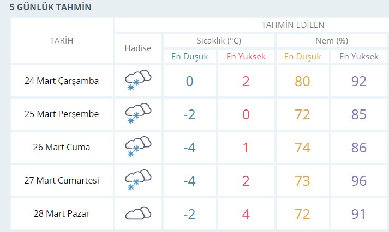Click lowest temperature -4 for 26 Mart Cuma
This screenshot has width=389, height=232.
189,148
